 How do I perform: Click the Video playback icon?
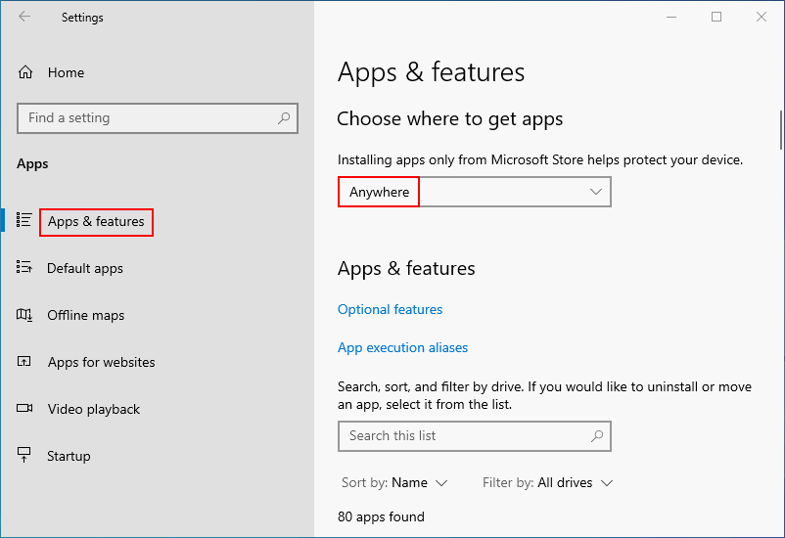point(24,409)
